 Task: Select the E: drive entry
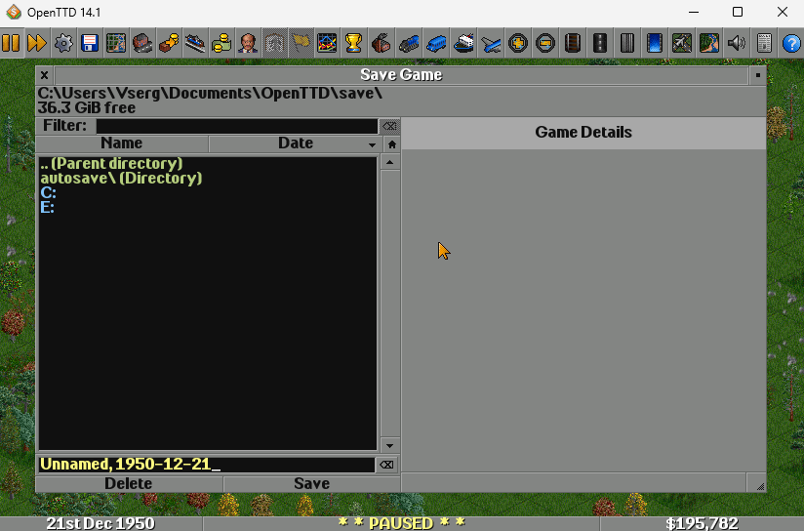coord(47,207)
